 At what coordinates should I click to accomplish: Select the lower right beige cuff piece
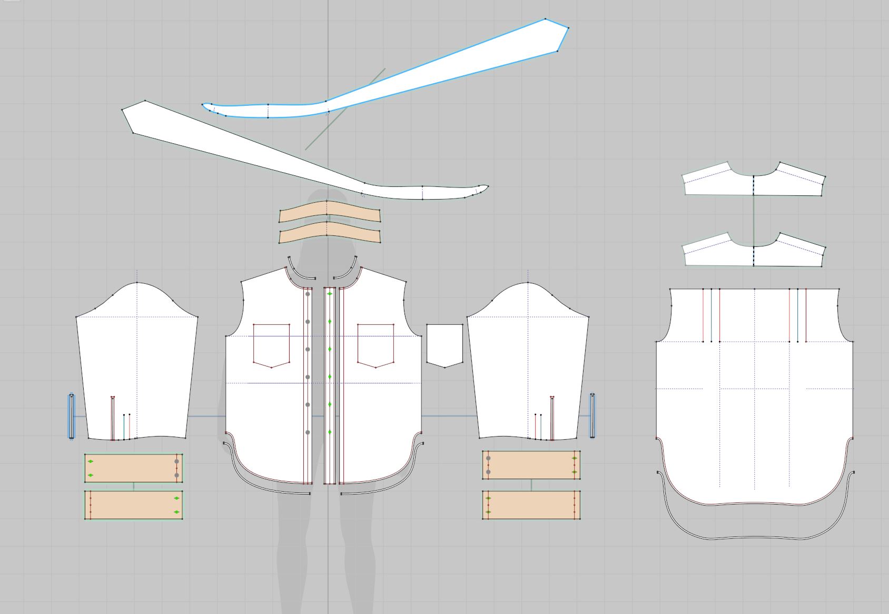pyautogui.click(x=531, y=505)
